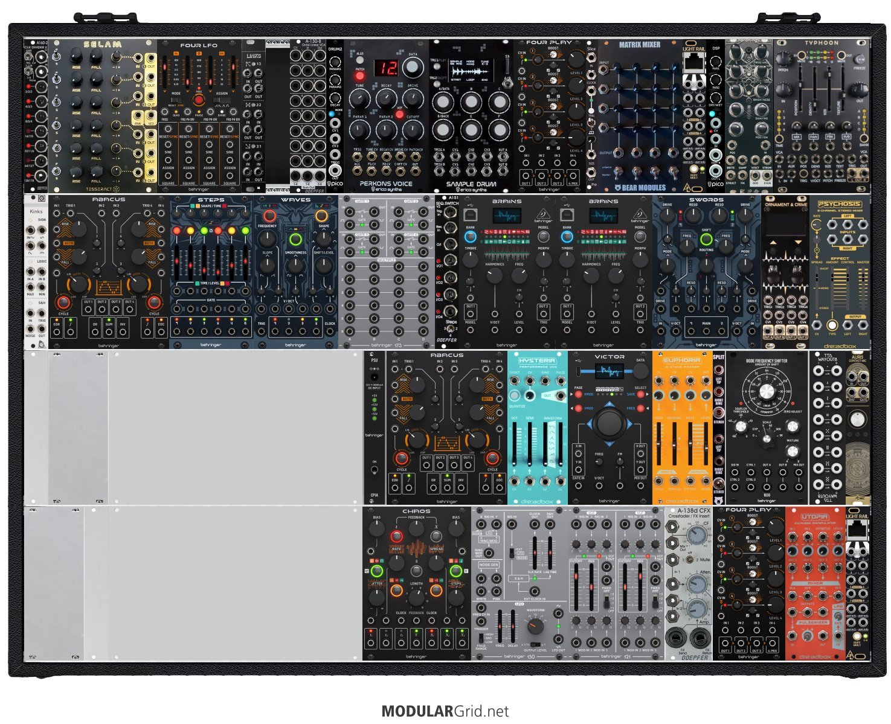Click the DECAY knob on Perkons Voice
This screenshot has height=724, width=891.
pyautogui.click(x=386, y=98)
